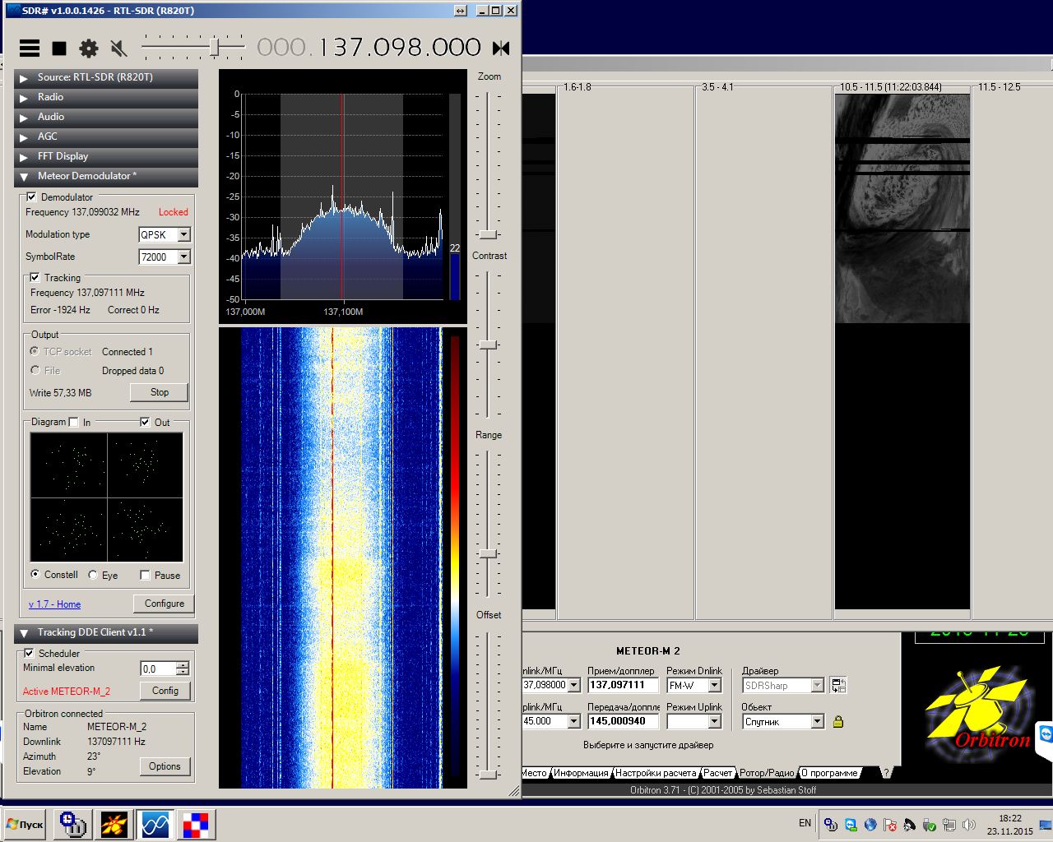The width and height of the screenshot is (1053, 842).
Task: Select the Eye diagram radio button
Action: point(92,576)
